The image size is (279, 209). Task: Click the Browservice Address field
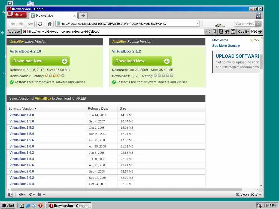[113, 32]
